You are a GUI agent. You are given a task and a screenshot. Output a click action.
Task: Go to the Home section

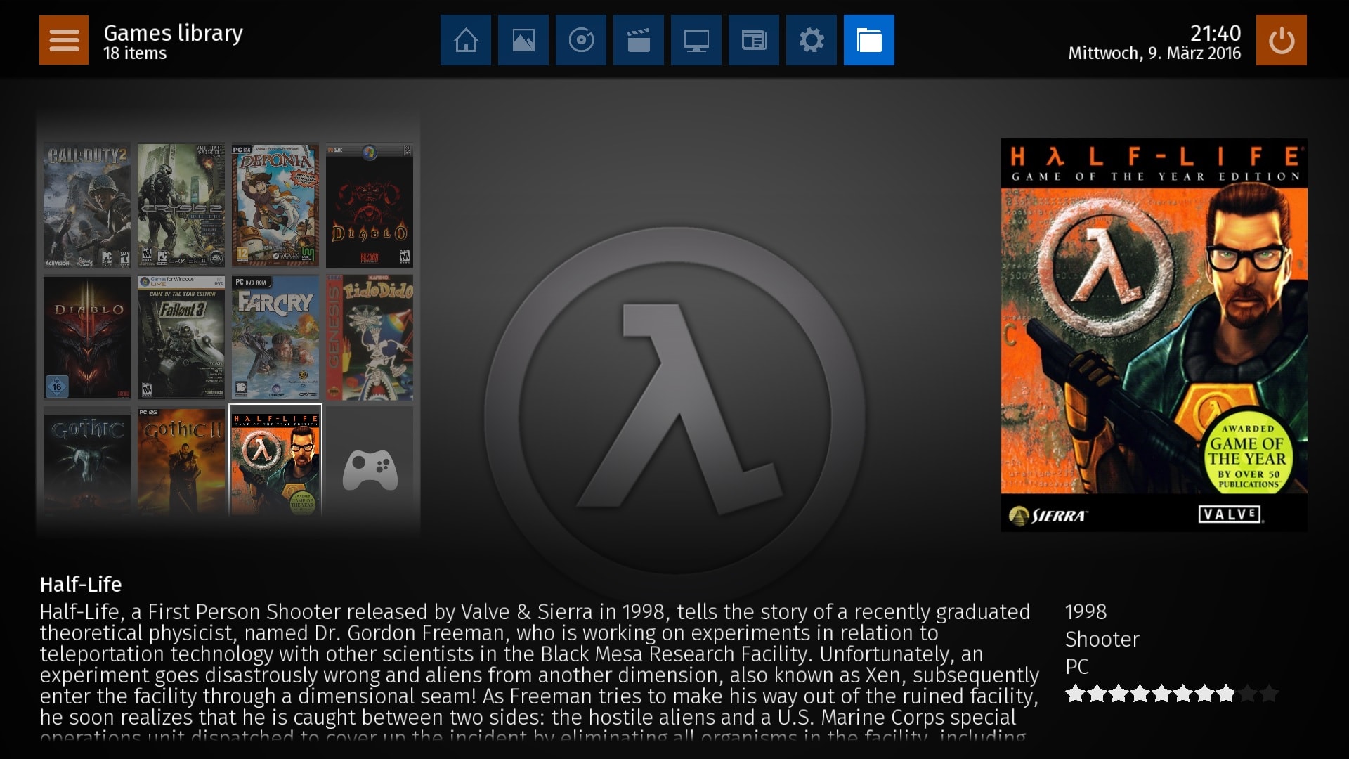click(466, 40)
